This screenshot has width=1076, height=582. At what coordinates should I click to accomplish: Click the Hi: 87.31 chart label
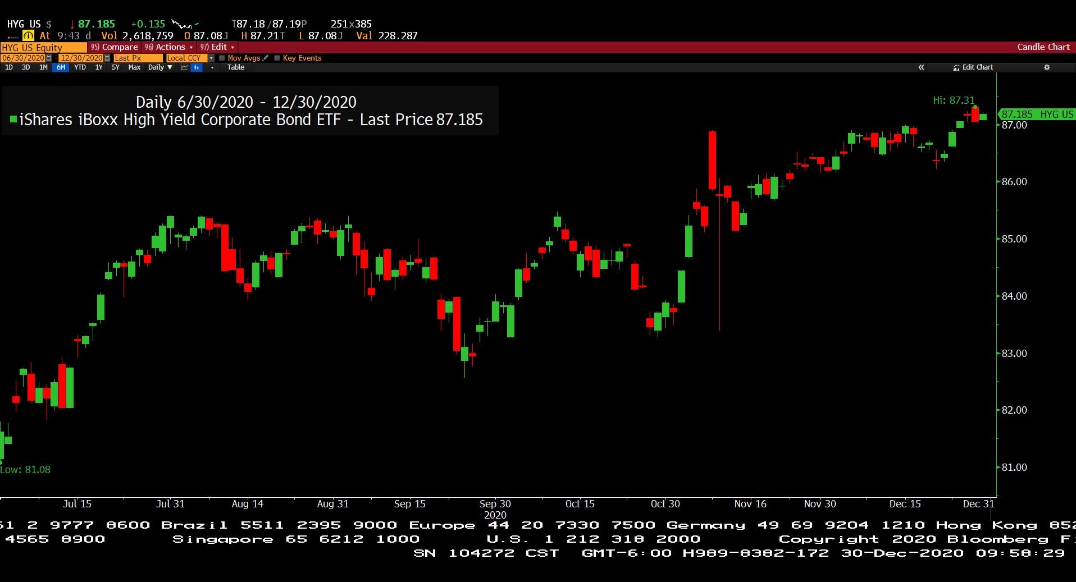(954, 100)
